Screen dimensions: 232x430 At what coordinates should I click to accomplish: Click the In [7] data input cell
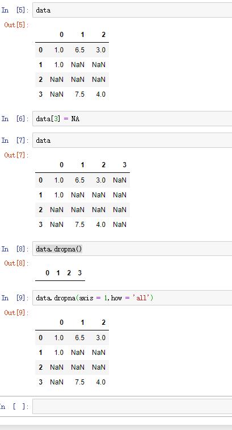tap(132, 140)
